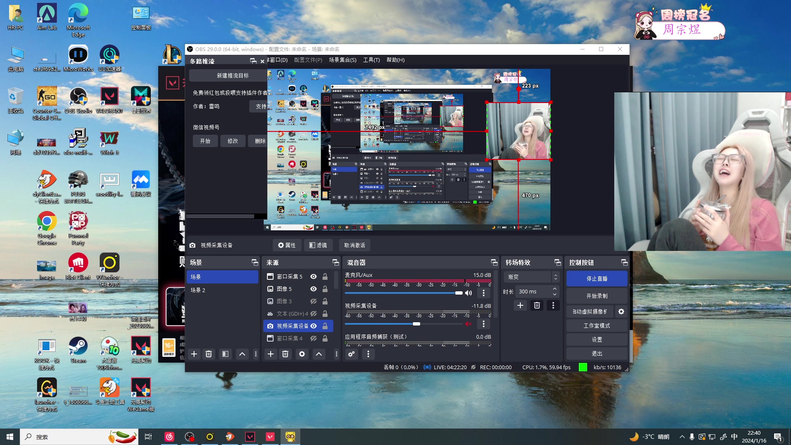Open 帮助(H) menu

point(395,60)
